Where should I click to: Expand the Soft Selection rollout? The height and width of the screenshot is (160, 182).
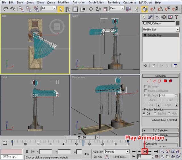[x=161, y=130]
